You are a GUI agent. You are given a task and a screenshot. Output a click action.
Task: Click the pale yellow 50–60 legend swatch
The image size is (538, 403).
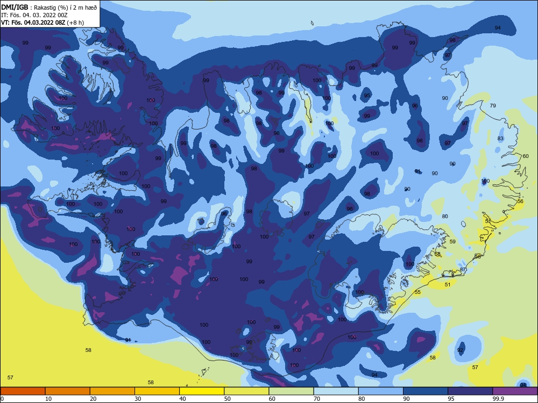[246, 391]
